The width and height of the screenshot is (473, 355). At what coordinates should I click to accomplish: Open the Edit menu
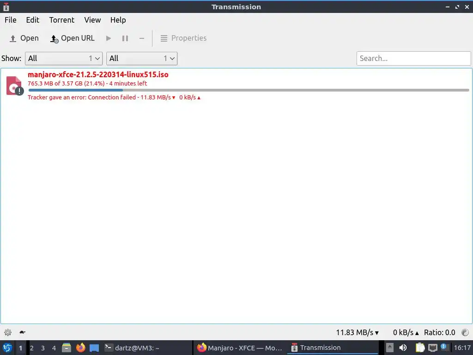click(33, 20)
